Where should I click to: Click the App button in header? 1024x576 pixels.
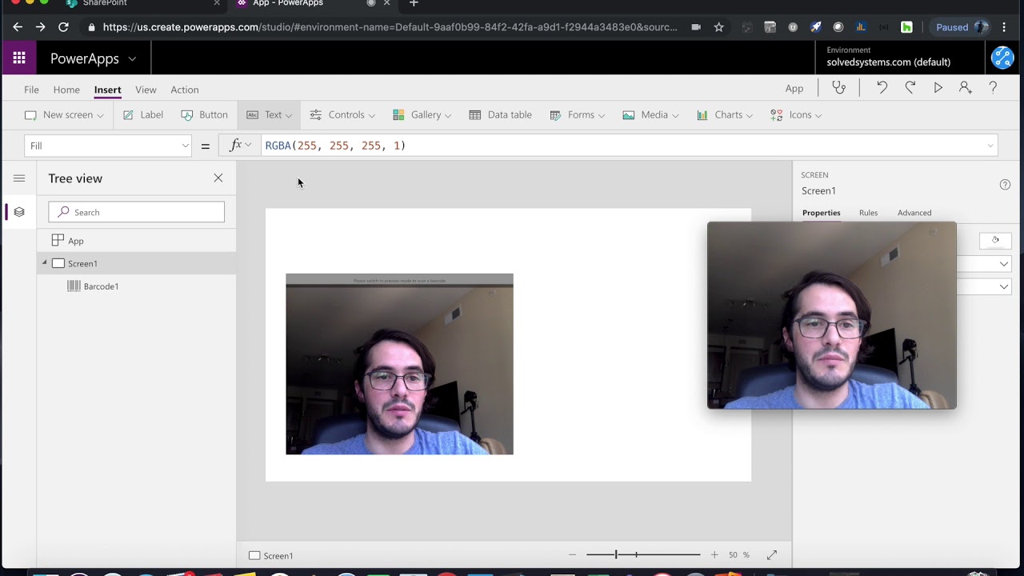point(794,89)
